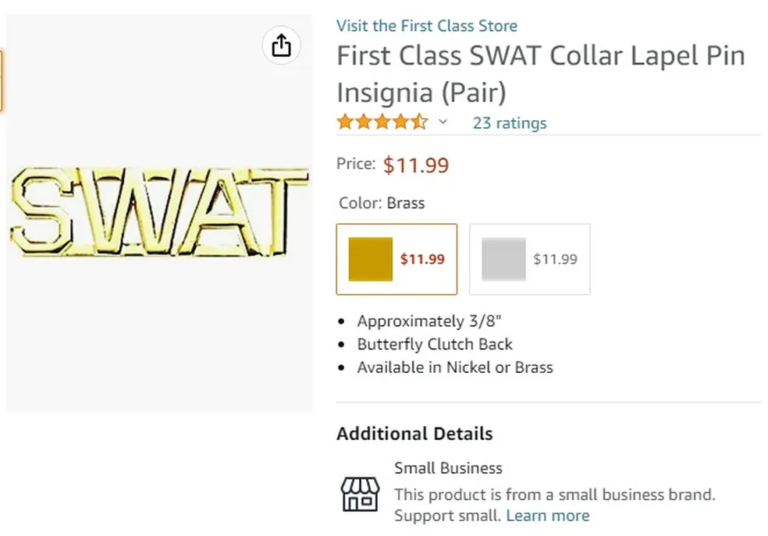
Task: Click the Additional Details heading
Action: [x=414, y=434]
